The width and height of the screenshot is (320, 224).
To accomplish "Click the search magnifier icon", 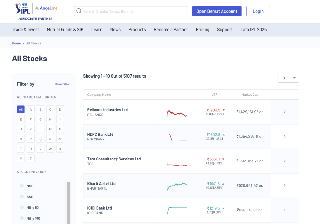I will click(x=79, y=11).
